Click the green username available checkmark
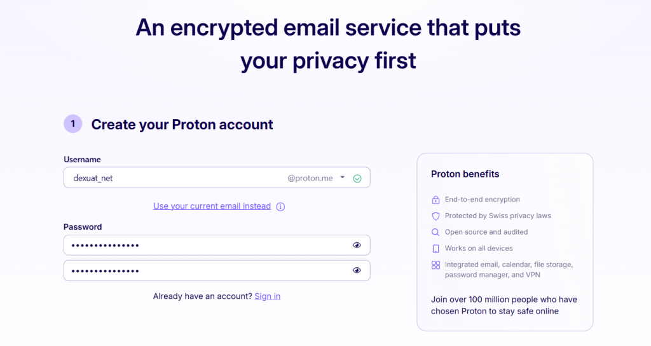Viewport: 651px width, 346px height. pyautogui.click(x=357, y=179)
